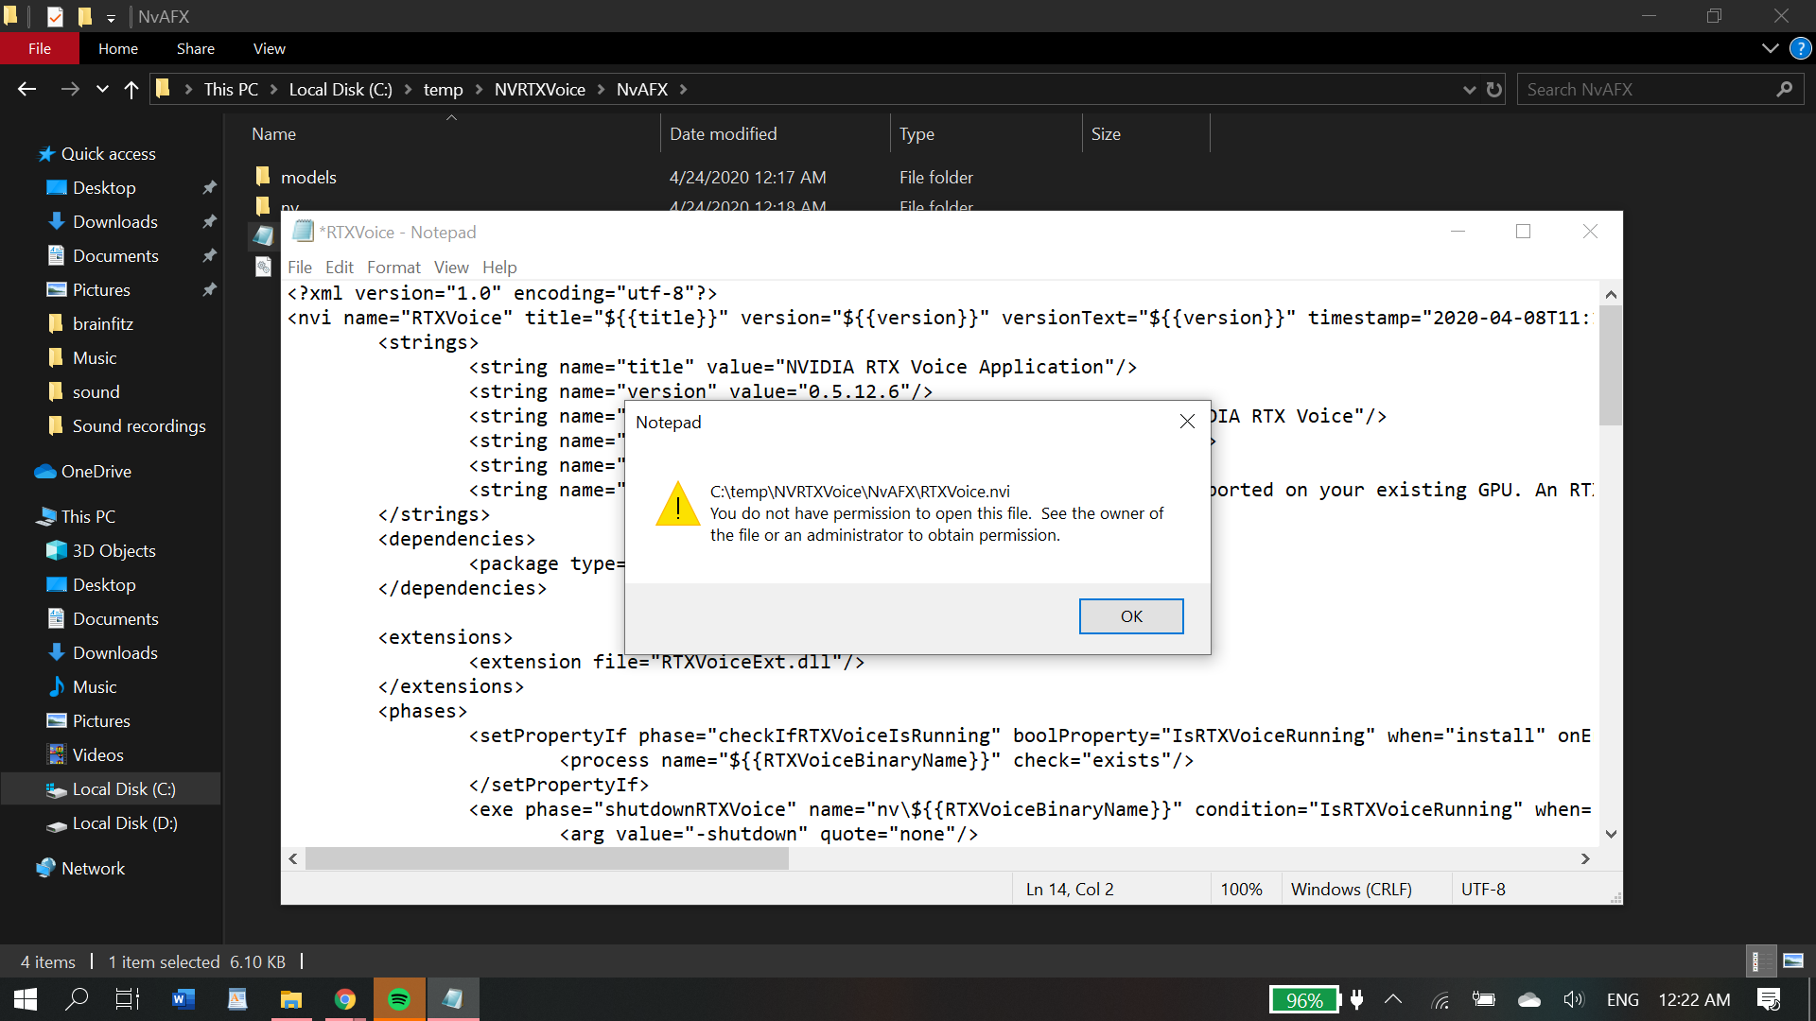Open Notepad's Format menu
The height and width of the screenshot is (1021, 1816).
point(393,268)
